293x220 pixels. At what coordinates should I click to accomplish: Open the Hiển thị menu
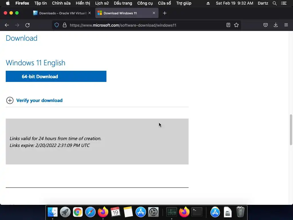pos(83,3)
